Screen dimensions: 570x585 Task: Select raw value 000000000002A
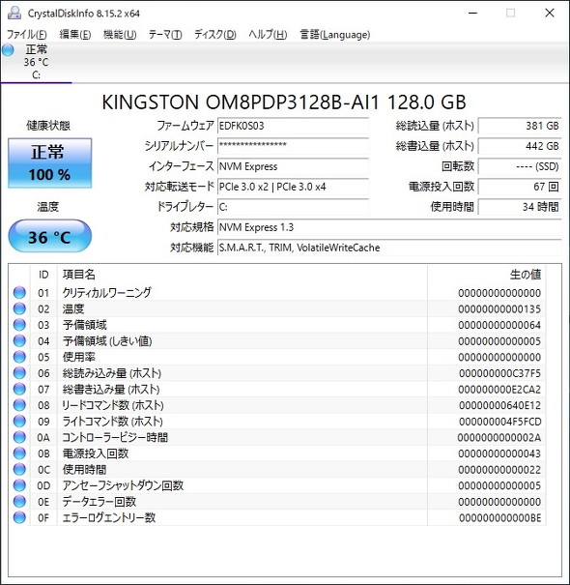click(499, 437)
